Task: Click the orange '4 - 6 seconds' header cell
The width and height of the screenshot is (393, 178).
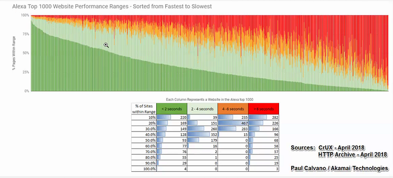Action: click(x=233, y=109)
